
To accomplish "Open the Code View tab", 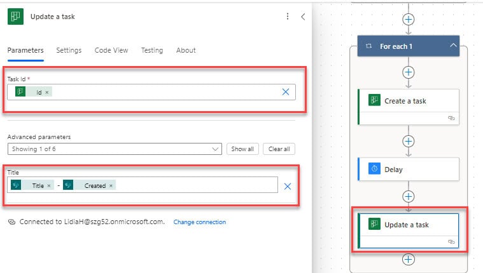I will [111, 50].
